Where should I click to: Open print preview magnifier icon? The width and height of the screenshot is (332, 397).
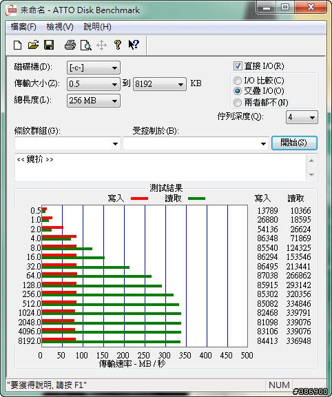coord(86,45)
